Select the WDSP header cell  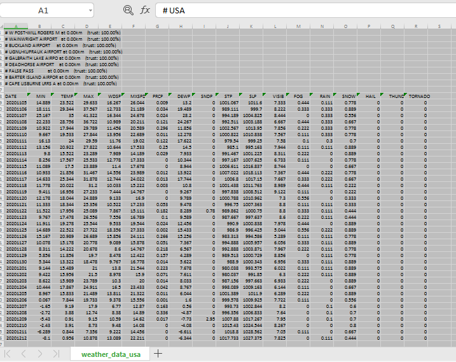tap(110, 96)
